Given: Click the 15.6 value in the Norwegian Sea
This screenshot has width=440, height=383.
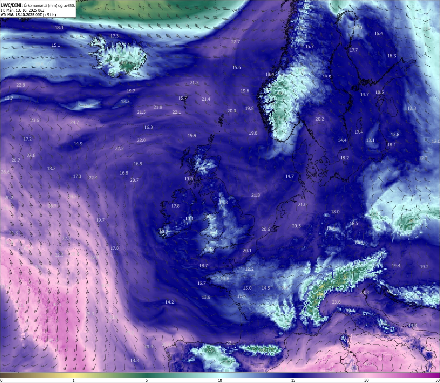Looking at the screenshot, I should [236, 68].
